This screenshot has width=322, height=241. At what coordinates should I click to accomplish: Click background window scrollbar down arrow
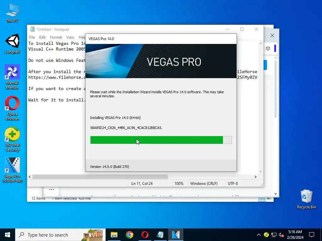pyautogui.click(x=275, y=194)
